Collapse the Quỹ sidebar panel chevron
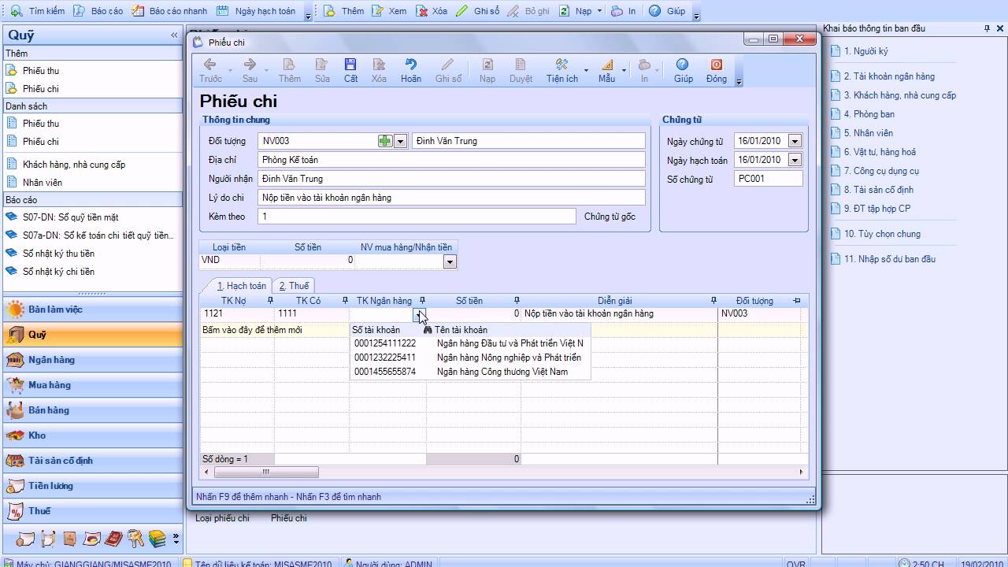This screenshot has height=567, width=1008. click(x=174, y=35)
